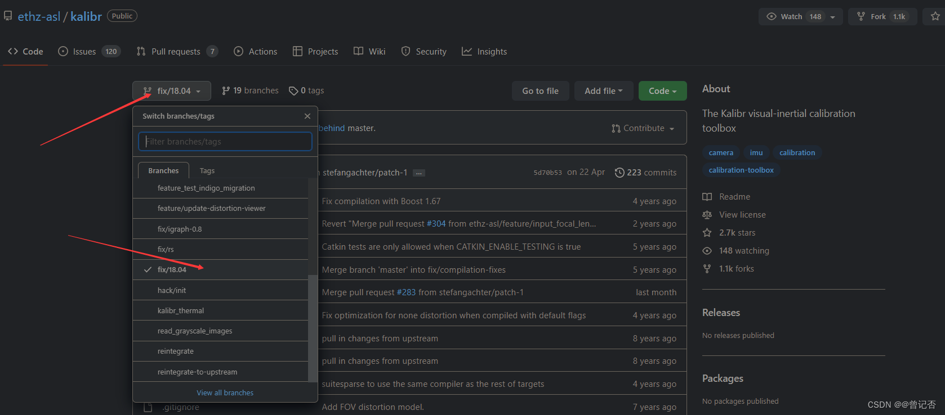Open pull request #283 link
The height and width of the screenshot is (415, 945).
tap(406, 292)
